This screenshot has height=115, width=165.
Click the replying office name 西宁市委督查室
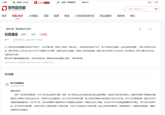tap(17, 83)
